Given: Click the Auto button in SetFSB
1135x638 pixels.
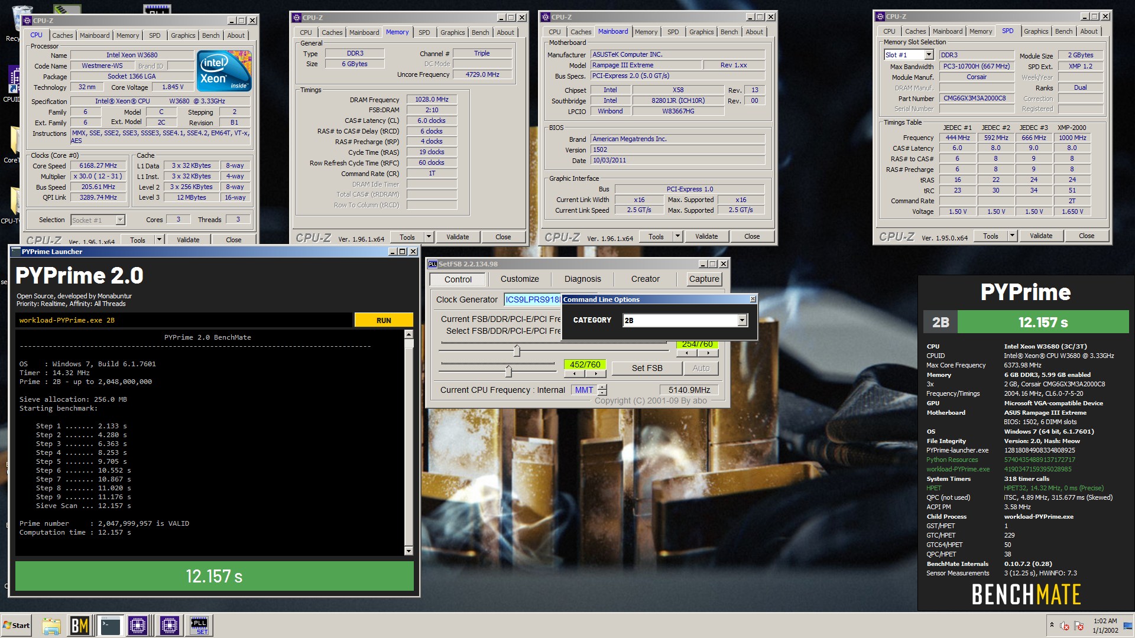Looking at the screenshot, I should click(701, 368).
